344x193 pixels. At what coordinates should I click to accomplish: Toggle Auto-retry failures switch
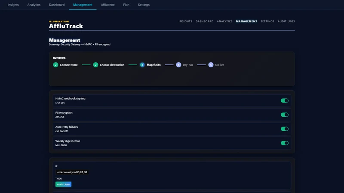click(x=285, y=129)
